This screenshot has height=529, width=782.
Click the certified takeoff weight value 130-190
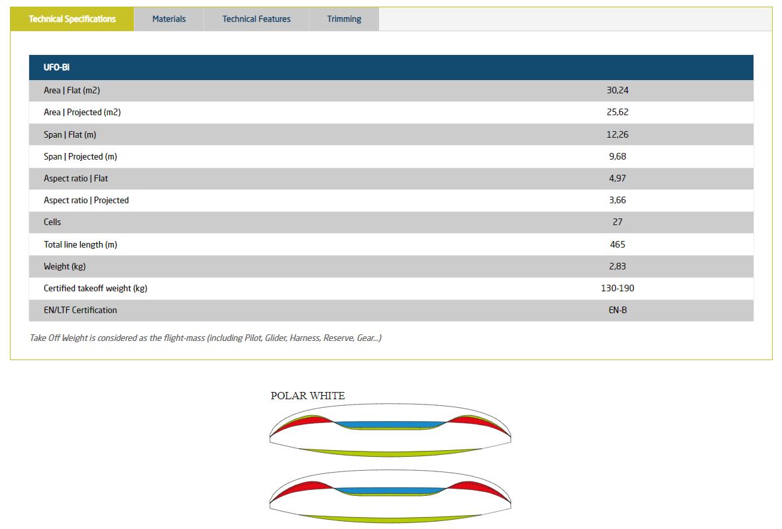[617, 288]
